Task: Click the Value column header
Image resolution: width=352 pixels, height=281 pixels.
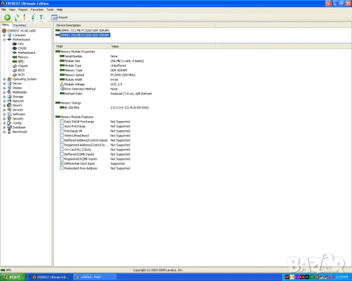Action: click(162, 46)
